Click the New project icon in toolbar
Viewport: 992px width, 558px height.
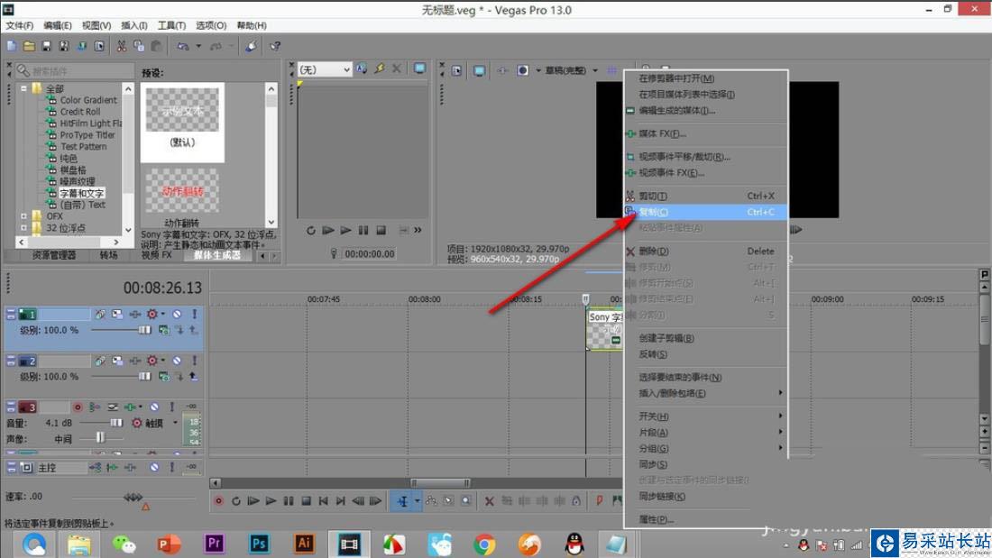click(12, 46)
